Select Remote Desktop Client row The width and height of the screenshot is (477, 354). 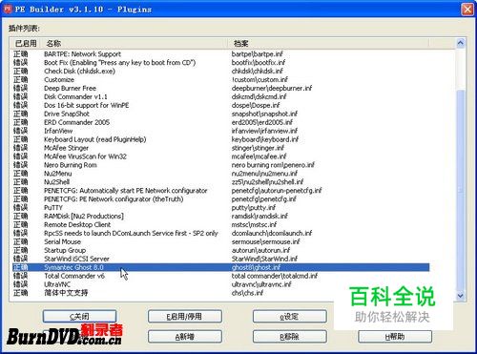click(x=221, y=224)
